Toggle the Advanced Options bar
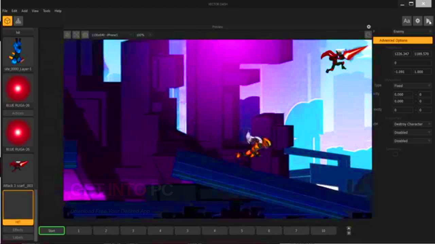 (x=403, y=40)
